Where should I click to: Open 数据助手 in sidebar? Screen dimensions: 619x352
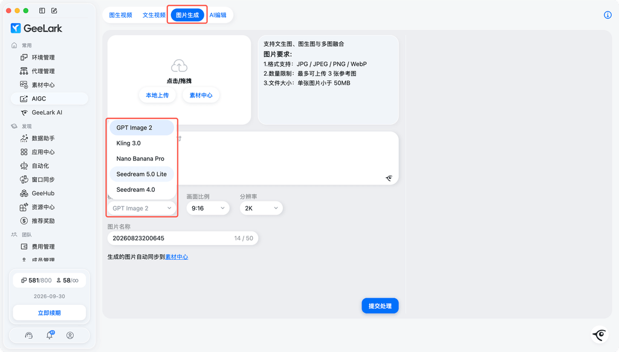click(x=50, y=139)
